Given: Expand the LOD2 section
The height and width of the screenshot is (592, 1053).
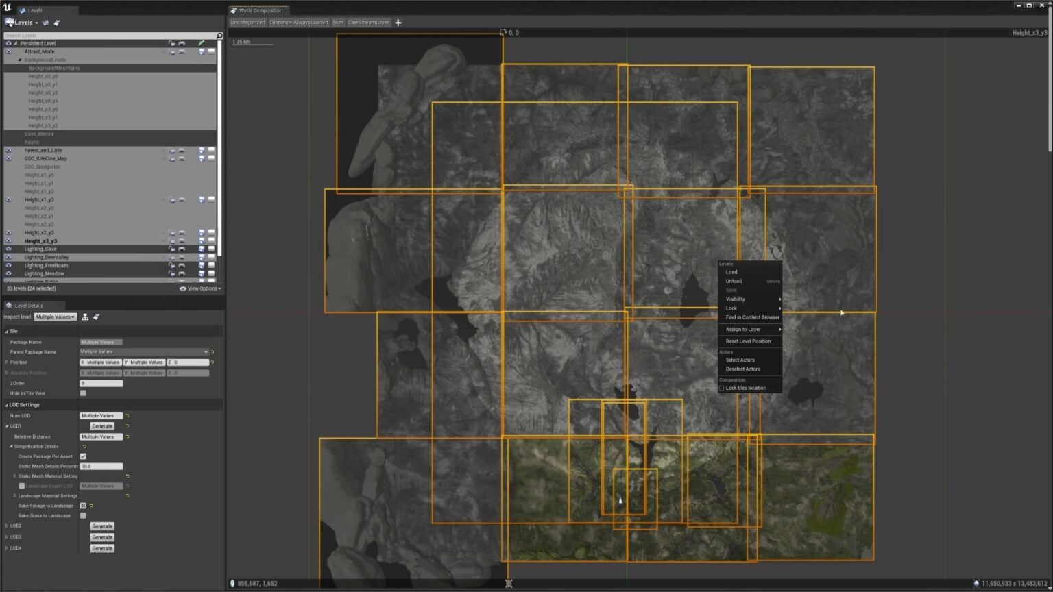Looking at the screenshot, I should [x=7, y=526].
